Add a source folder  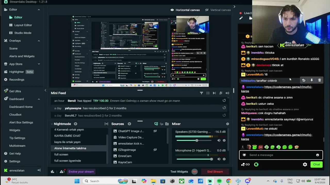point(167,124)
